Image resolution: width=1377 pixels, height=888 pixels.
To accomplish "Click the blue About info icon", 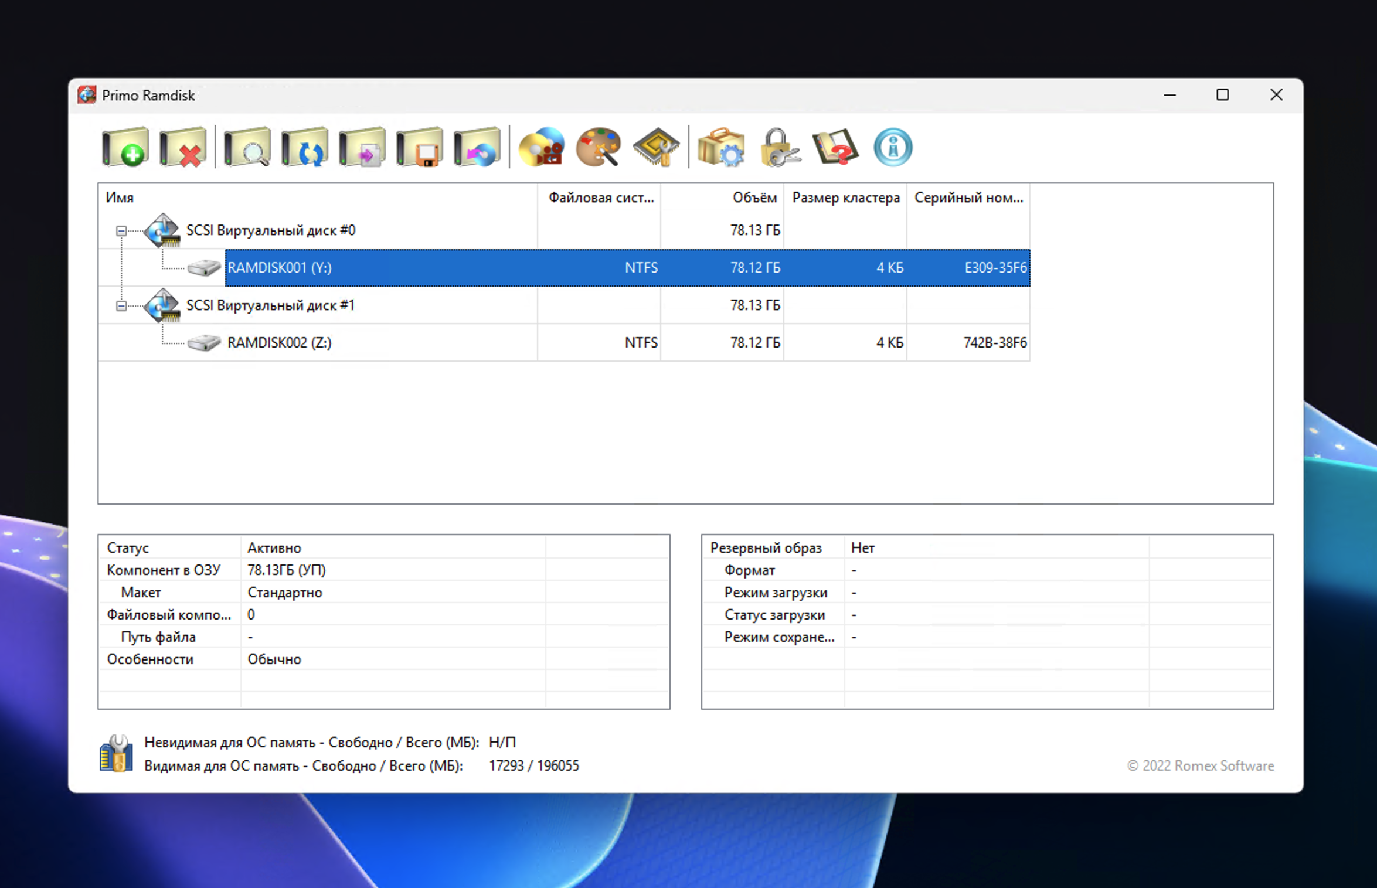I will tap(893, 147).
